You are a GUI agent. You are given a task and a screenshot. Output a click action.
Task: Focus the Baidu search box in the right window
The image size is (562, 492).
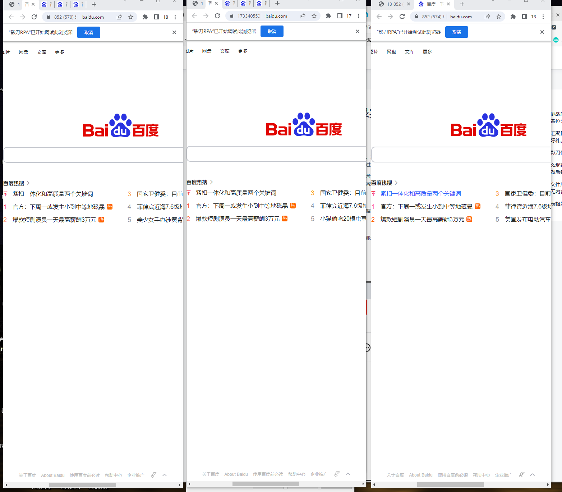pyautogui.click(x=461, y=155)
